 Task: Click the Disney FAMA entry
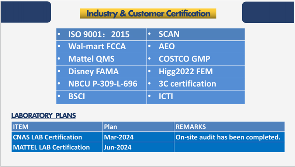coord(101,72)
